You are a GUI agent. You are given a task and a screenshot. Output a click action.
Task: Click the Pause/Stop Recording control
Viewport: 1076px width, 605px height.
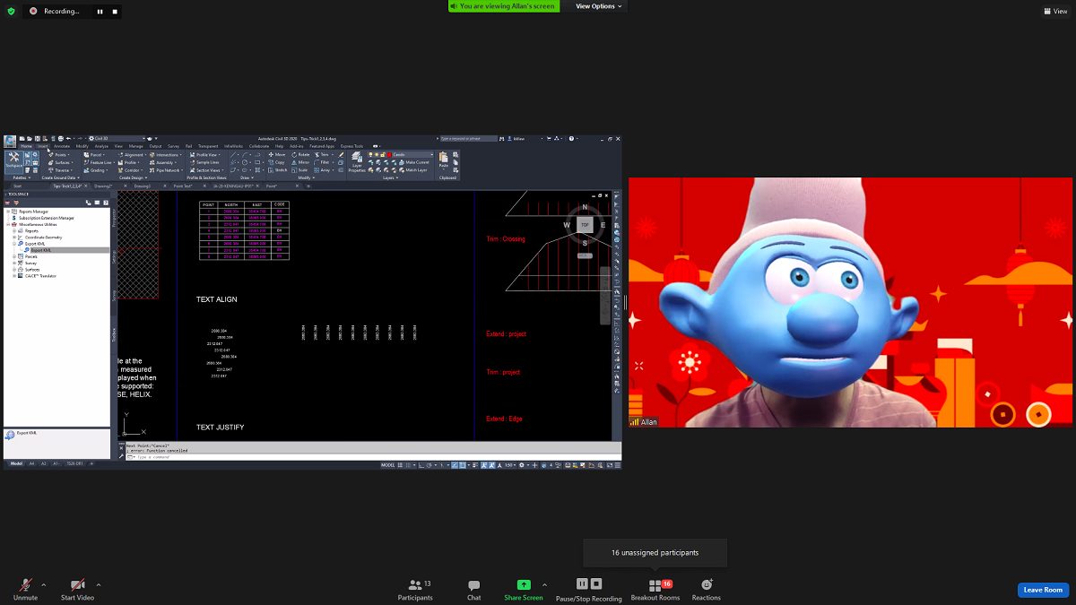[x=589, y=589]
